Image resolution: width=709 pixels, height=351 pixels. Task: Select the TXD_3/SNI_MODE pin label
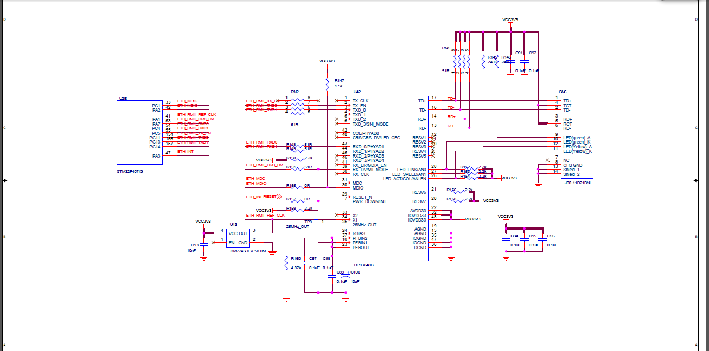click(x=371, y=124)
